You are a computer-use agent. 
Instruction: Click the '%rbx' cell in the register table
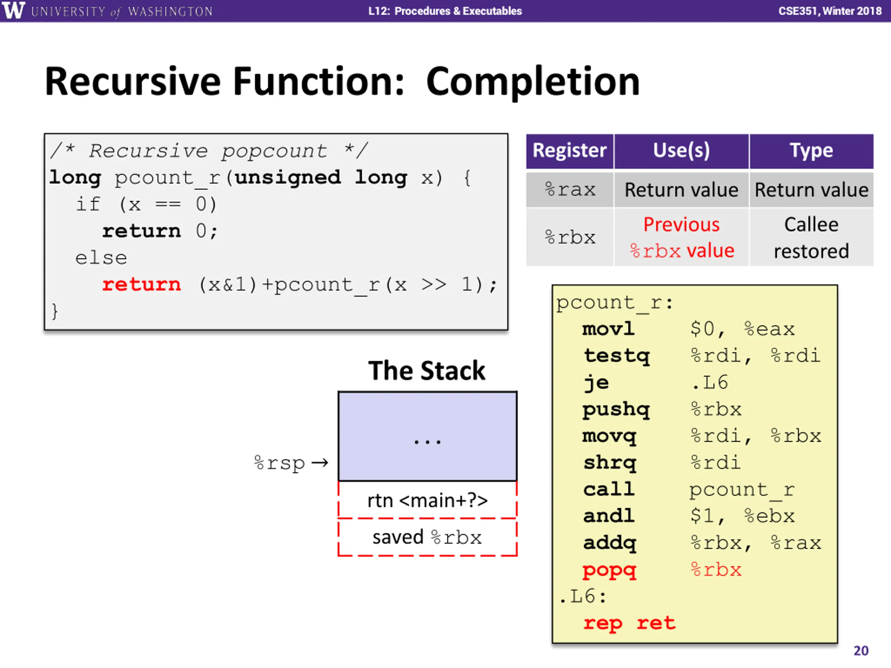coord(569,237)
